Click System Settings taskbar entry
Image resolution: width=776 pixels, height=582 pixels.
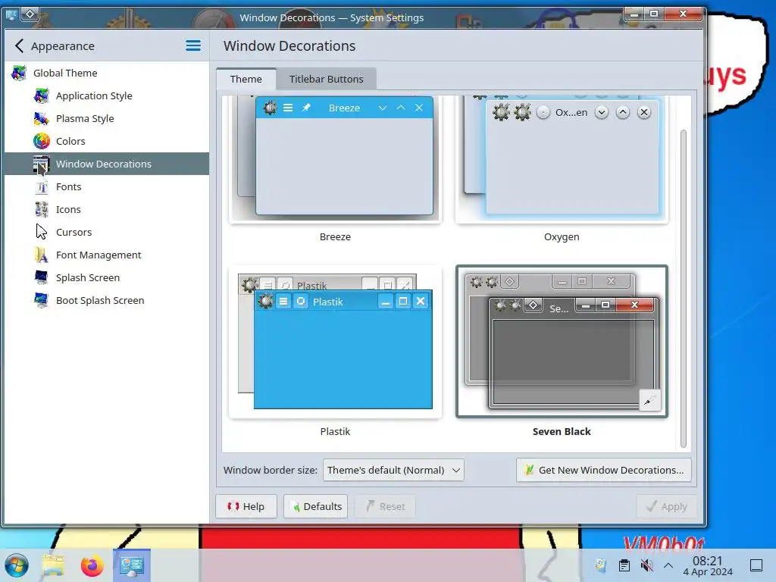point(132,565)
